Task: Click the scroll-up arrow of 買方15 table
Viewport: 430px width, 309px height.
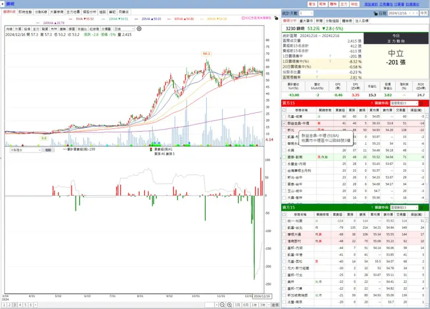Action: [427, 116]
